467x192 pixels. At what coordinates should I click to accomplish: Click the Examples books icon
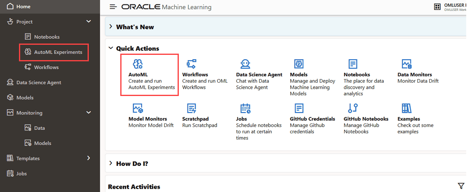(x=406, y=109)
